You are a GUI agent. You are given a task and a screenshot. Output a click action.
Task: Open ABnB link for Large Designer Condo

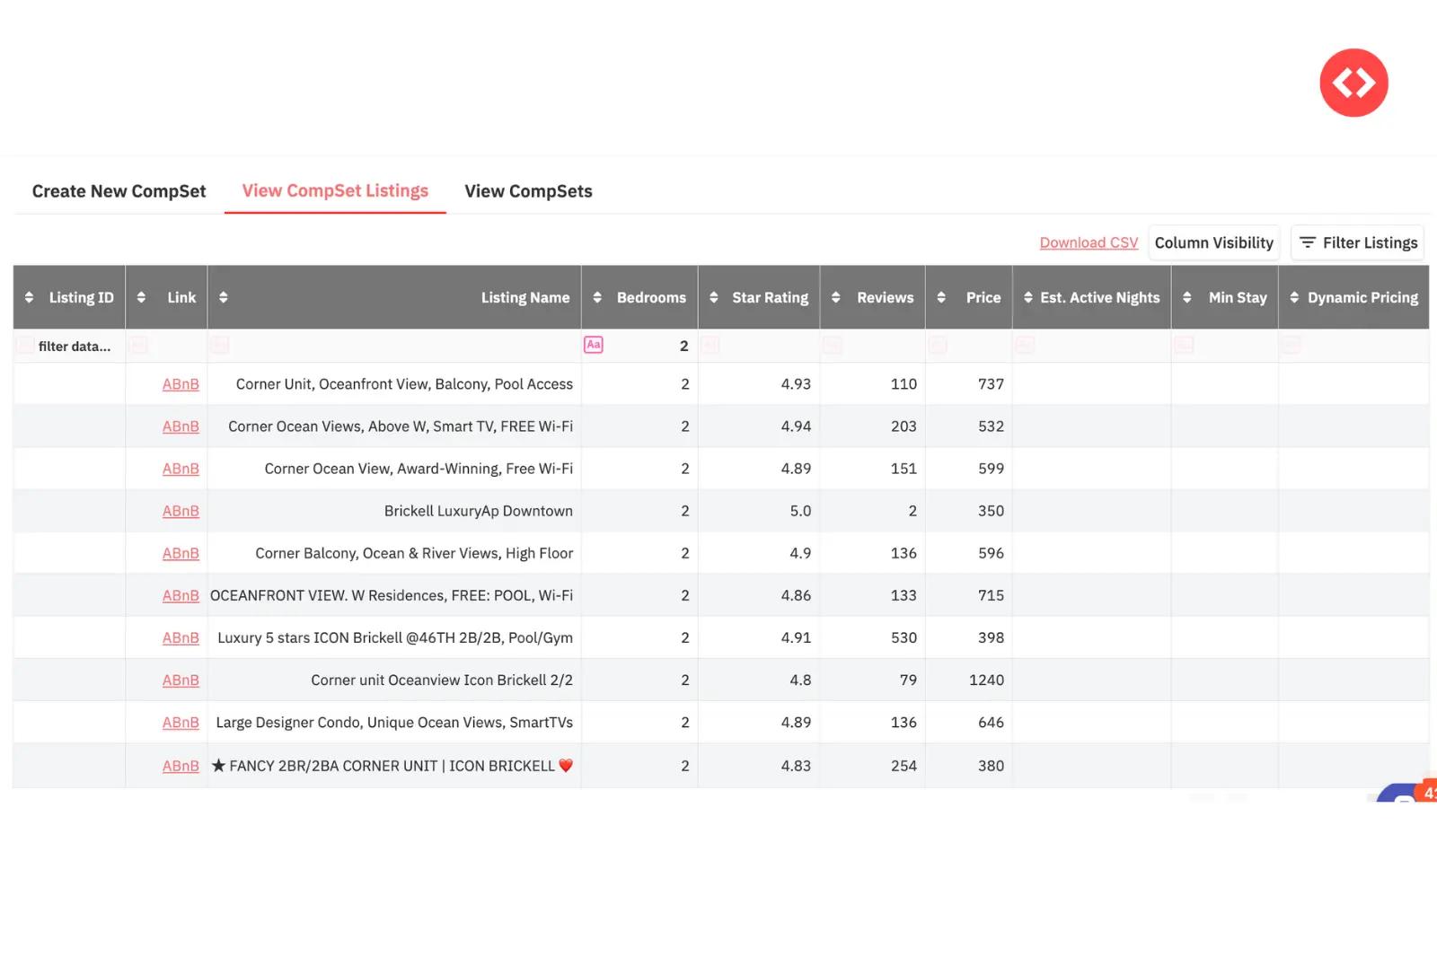pos(181,722)
